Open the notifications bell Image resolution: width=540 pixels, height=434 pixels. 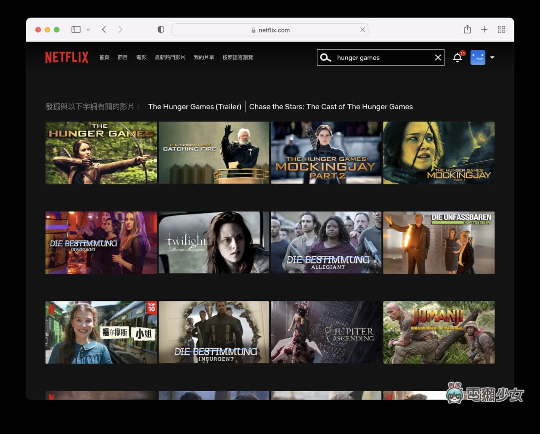[457, 58]
